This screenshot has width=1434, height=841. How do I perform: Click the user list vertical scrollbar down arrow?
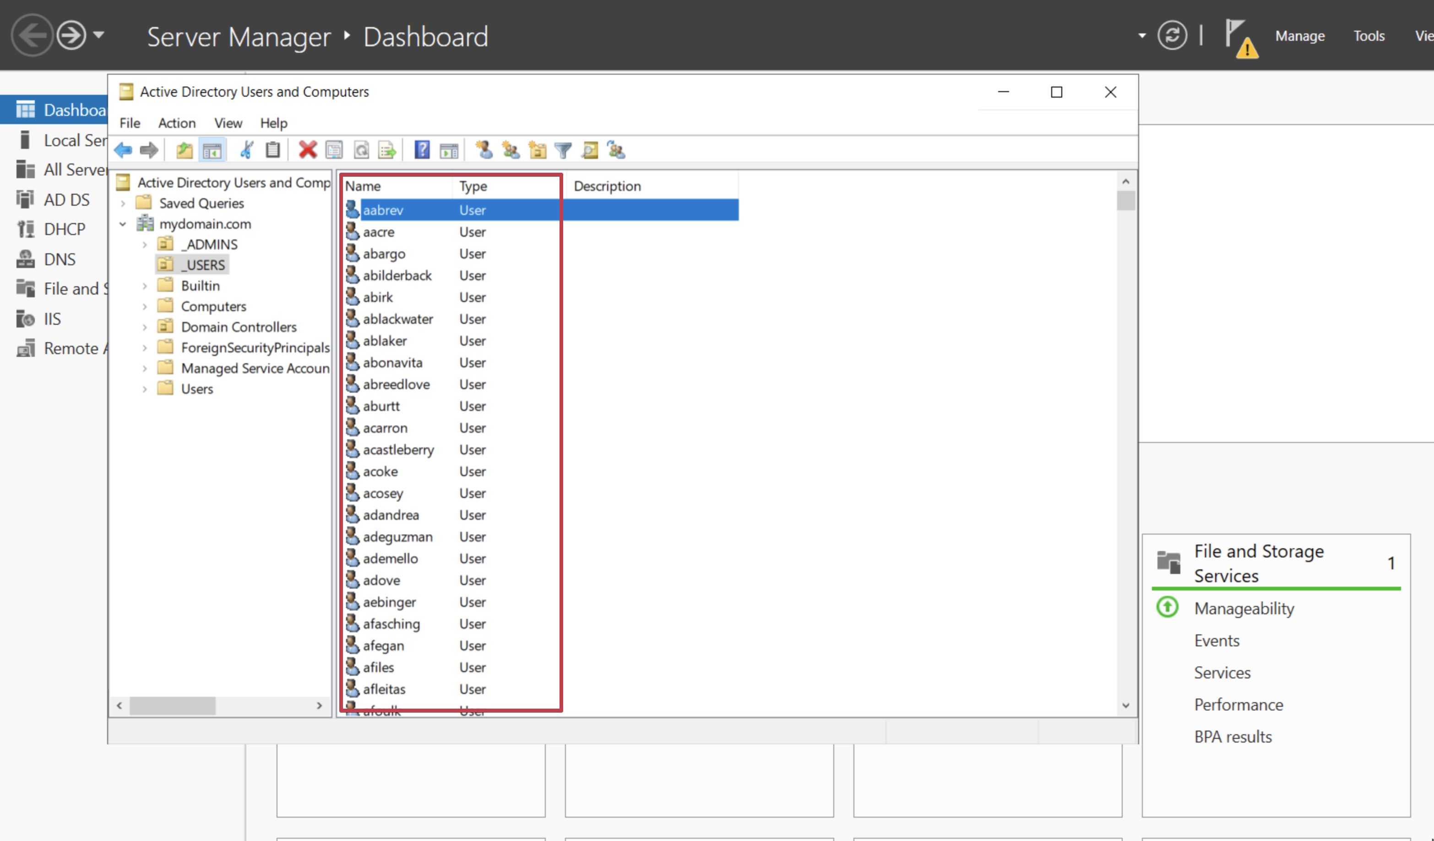(1125, 705)
